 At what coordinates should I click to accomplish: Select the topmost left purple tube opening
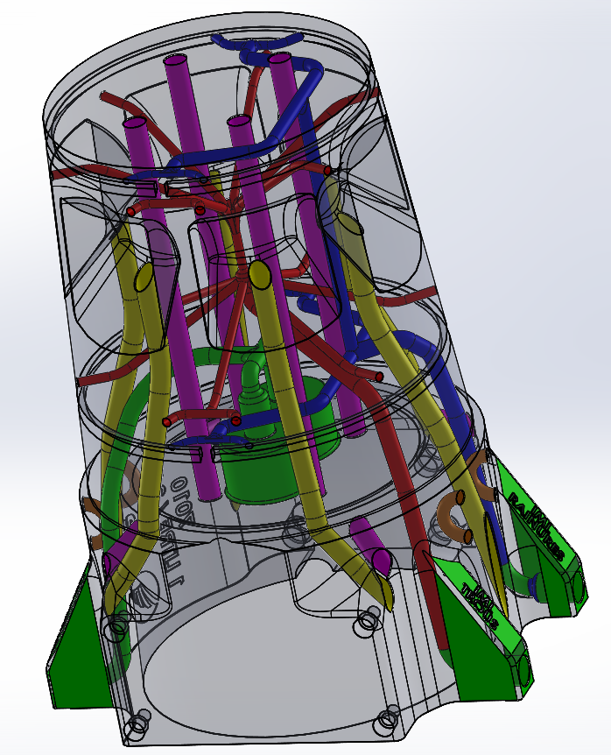point(176,62)
